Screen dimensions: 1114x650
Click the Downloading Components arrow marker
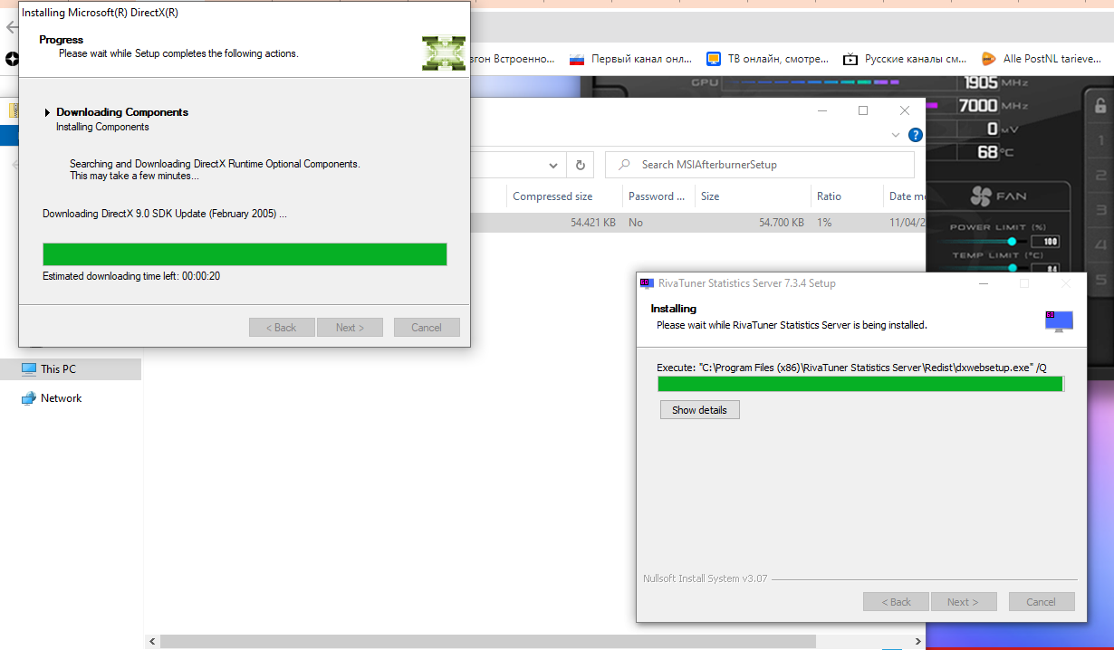point(48,112)
